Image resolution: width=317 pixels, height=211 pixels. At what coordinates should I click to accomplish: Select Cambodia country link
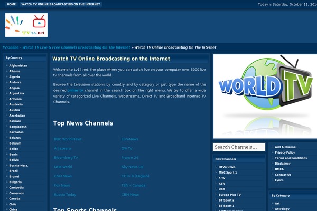16,188
